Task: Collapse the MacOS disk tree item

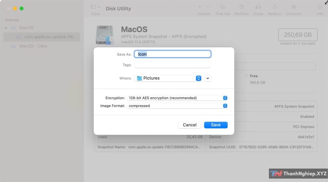Action: tap(6, 28)
